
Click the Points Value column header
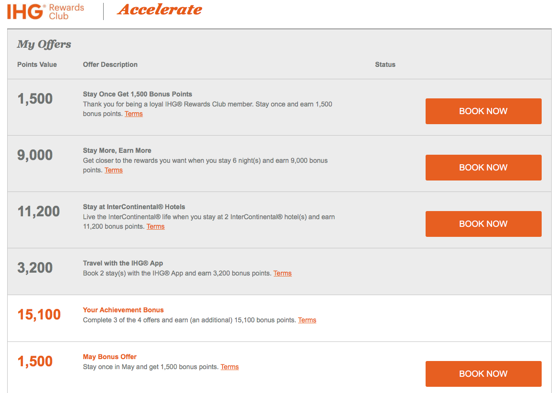pos(37,64)
